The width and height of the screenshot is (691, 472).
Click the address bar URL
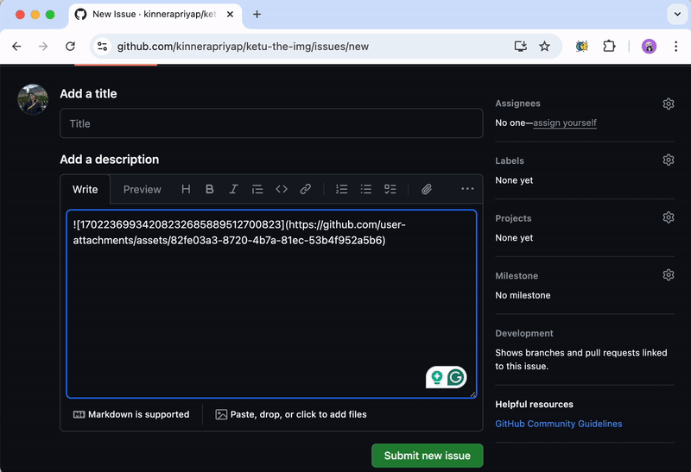243,47
